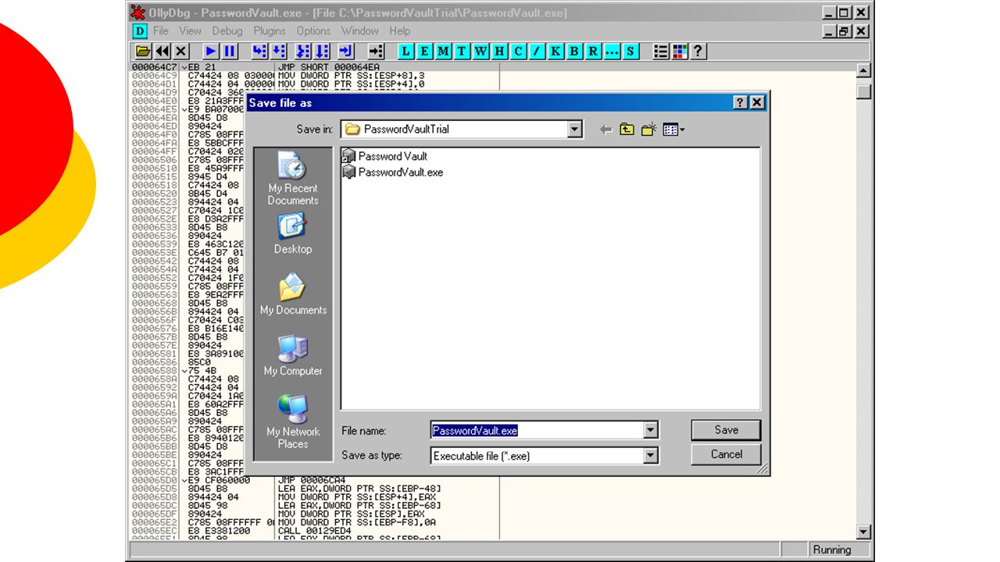Viewport: 1000px width, 562px height.
Task: Restart the program with the rewind icon
Action: (162, 52)
